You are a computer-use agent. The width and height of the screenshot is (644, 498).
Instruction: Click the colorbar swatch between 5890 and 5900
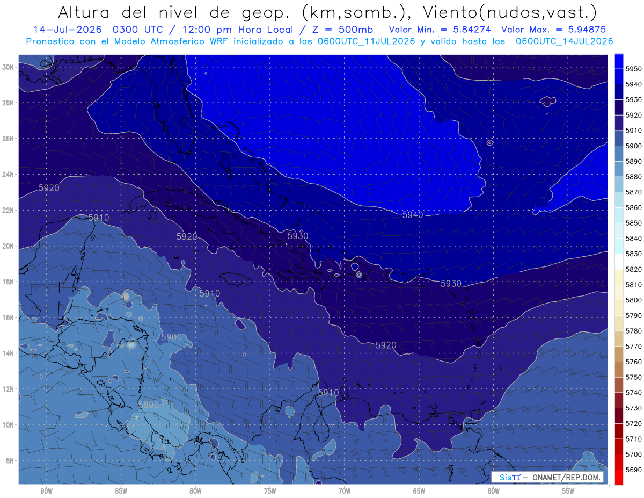tap(619, 154)
